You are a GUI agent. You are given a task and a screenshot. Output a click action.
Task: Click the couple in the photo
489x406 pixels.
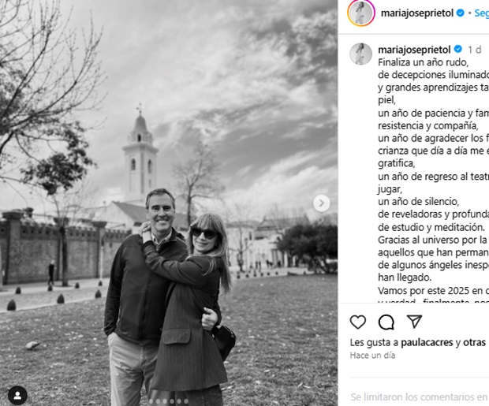tap(169, 296)
